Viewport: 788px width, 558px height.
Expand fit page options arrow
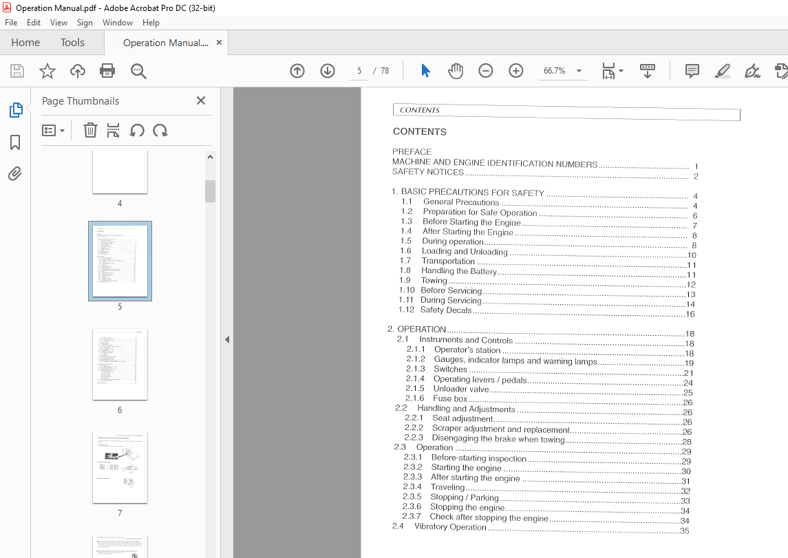tap(621, 71)
